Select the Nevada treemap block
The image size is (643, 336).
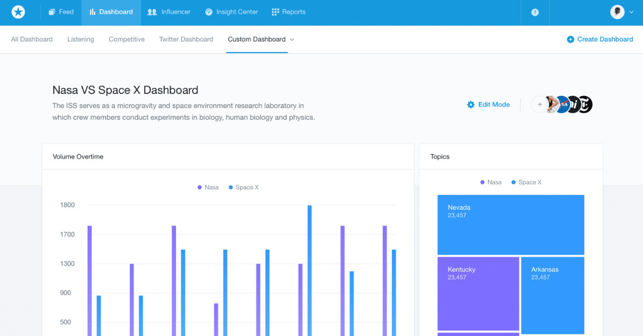[511, 225]
